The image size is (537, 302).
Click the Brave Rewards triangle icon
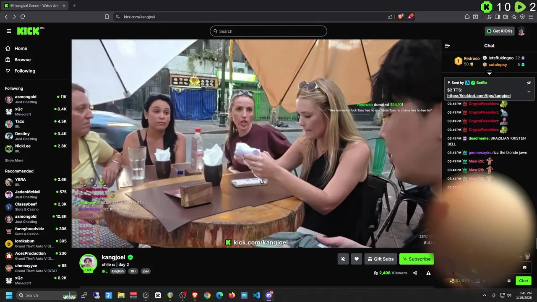410,17
